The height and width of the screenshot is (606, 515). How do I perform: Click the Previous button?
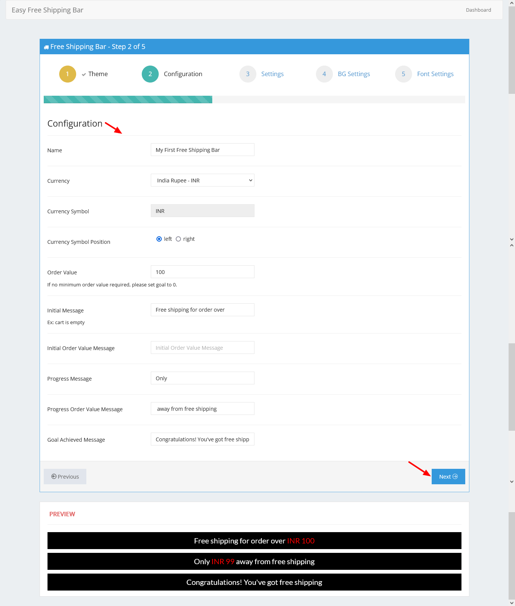coord(65,477)
